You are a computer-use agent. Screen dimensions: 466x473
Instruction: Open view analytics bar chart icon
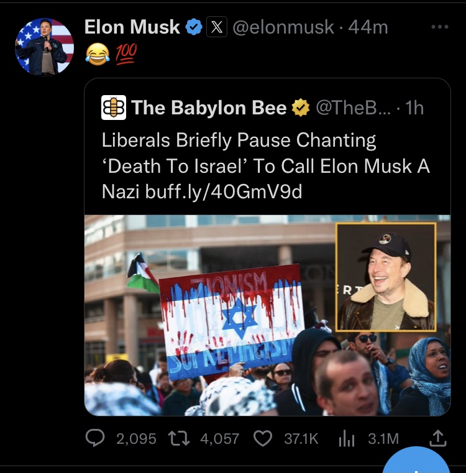coord(346,438)
